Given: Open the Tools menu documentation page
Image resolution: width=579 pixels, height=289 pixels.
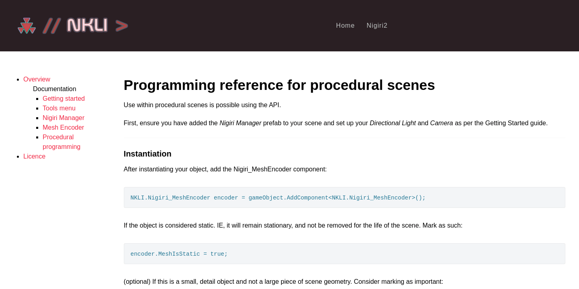Looking at the screenshot, I should coord(59,108).
